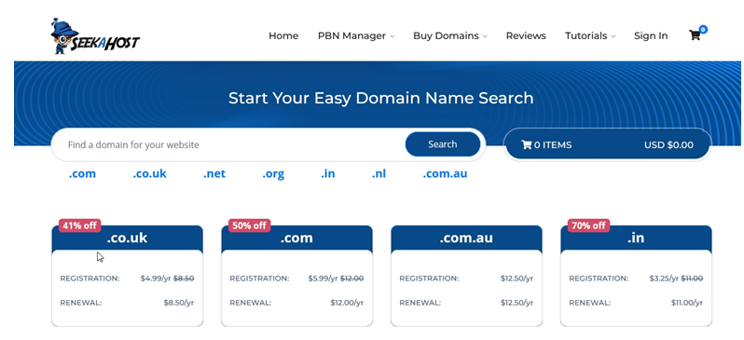The height and width of the screenshot is (340, 744).
Task: Open the Sign In page
Action: (x=651, y=36)
